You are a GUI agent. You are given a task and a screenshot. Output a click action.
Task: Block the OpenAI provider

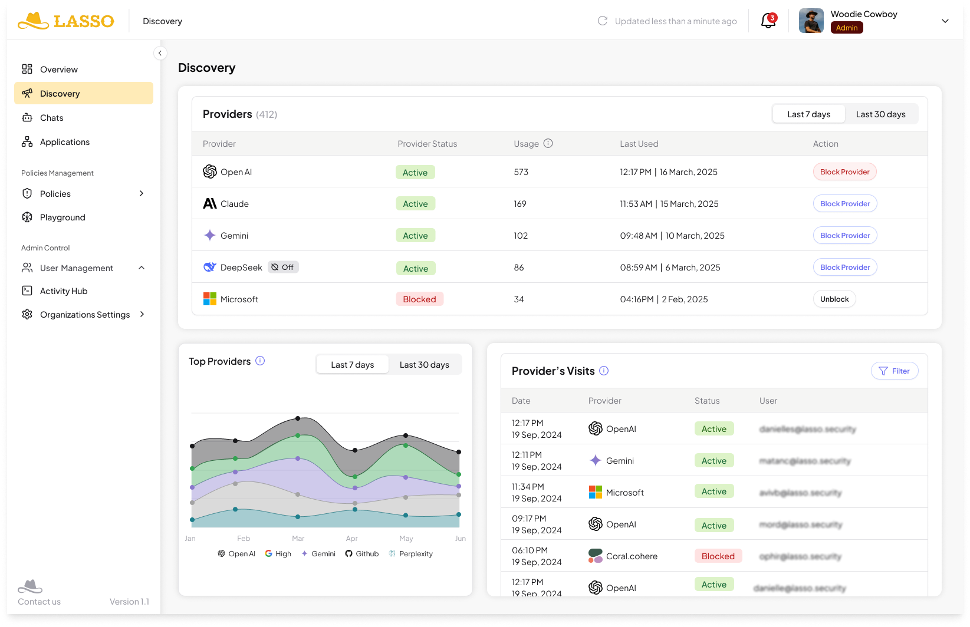coord(844,172)
